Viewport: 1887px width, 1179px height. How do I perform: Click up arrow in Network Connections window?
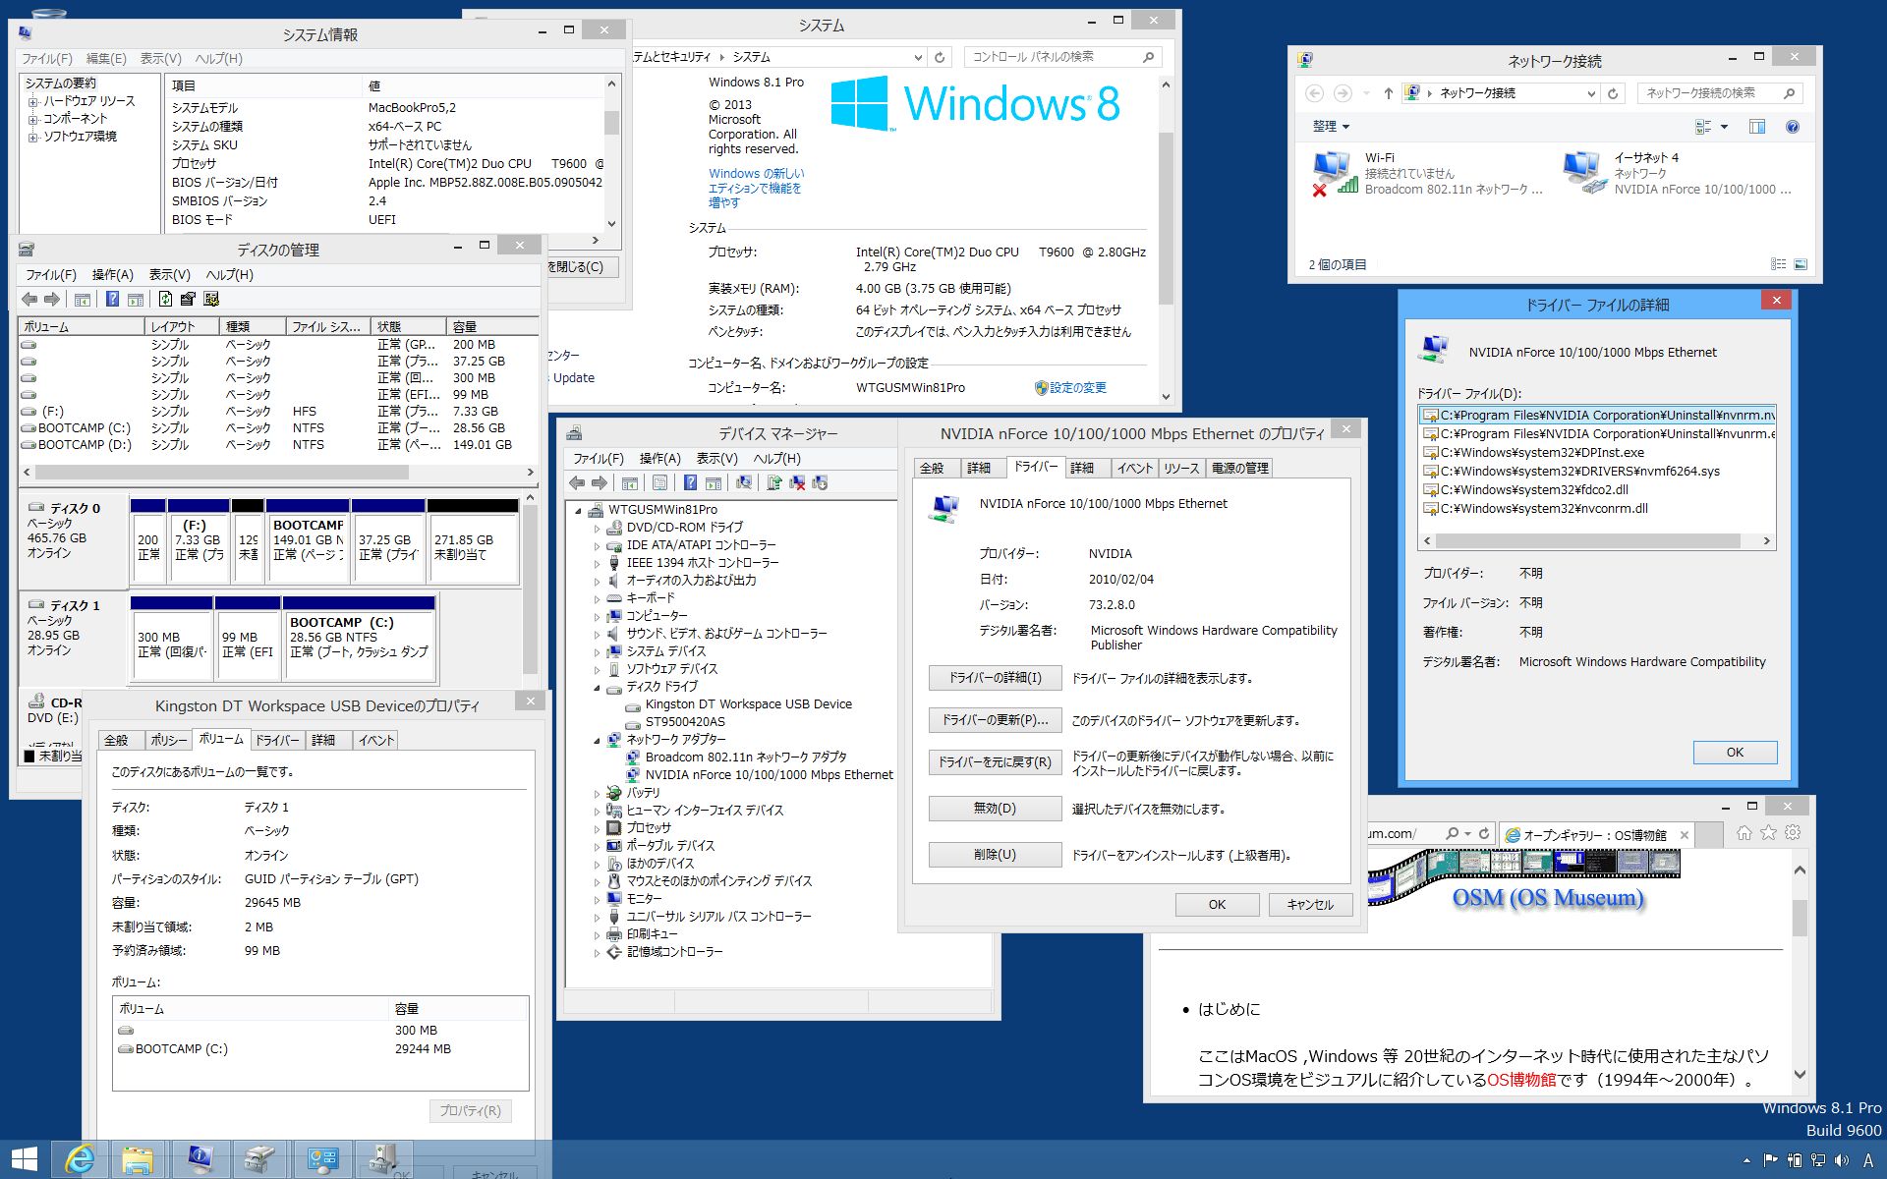1388,93
